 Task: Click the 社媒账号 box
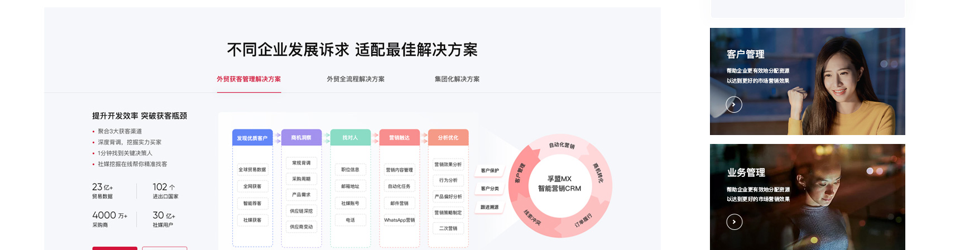tap(351, 203)
